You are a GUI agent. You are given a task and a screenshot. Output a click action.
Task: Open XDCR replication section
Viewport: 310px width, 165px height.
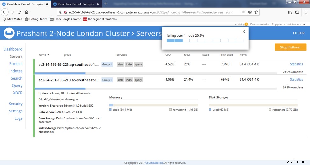point(18,93)
